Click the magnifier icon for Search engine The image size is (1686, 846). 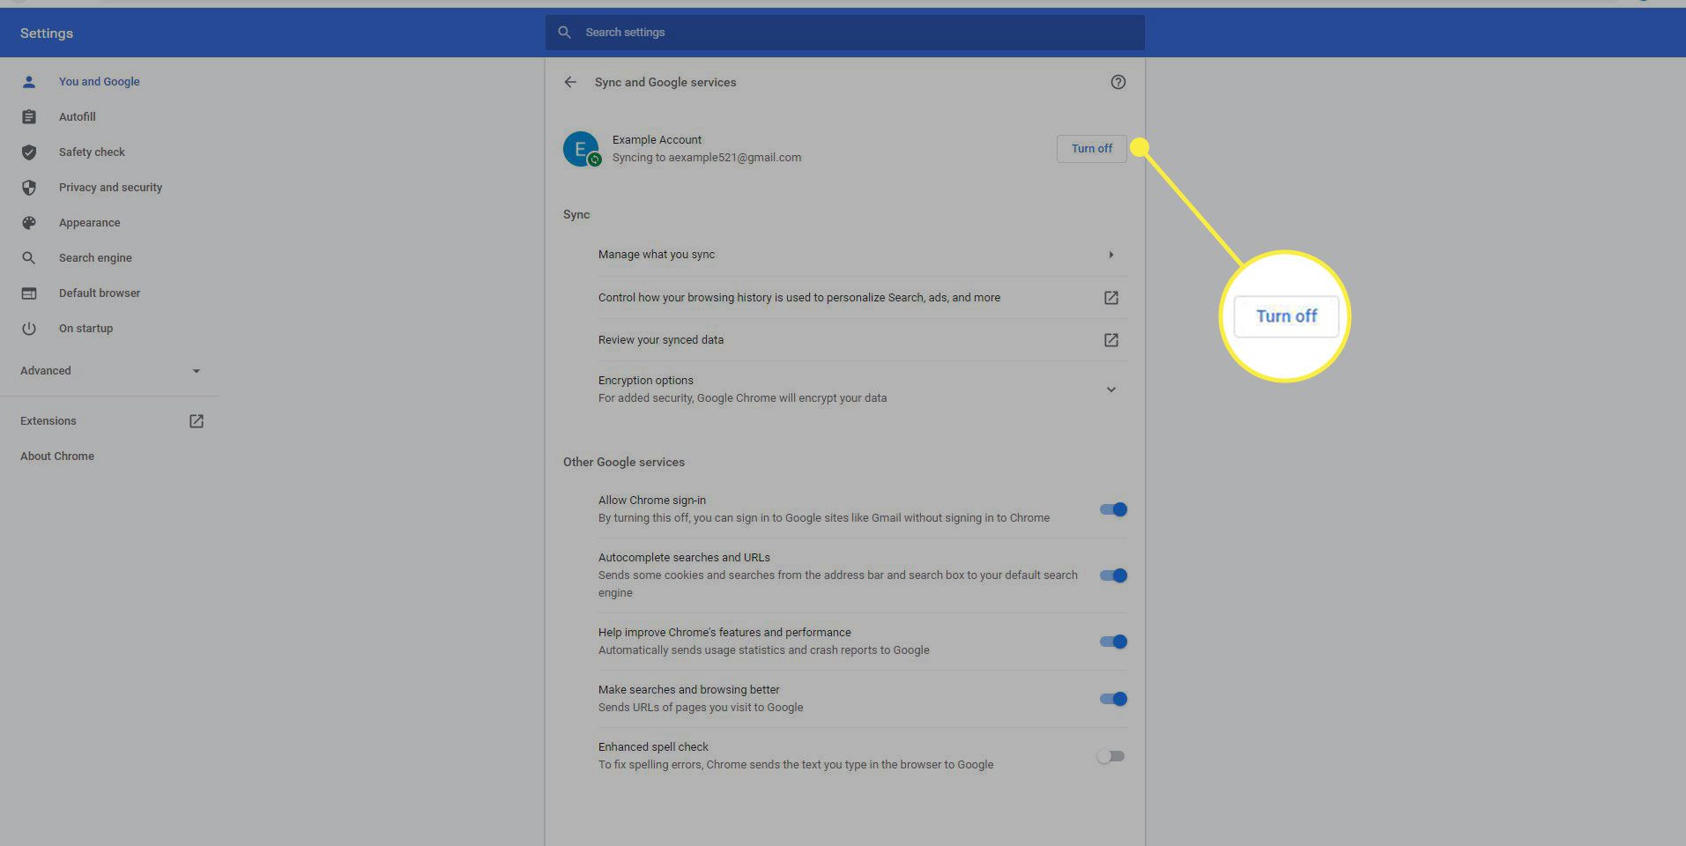(29, 258)
